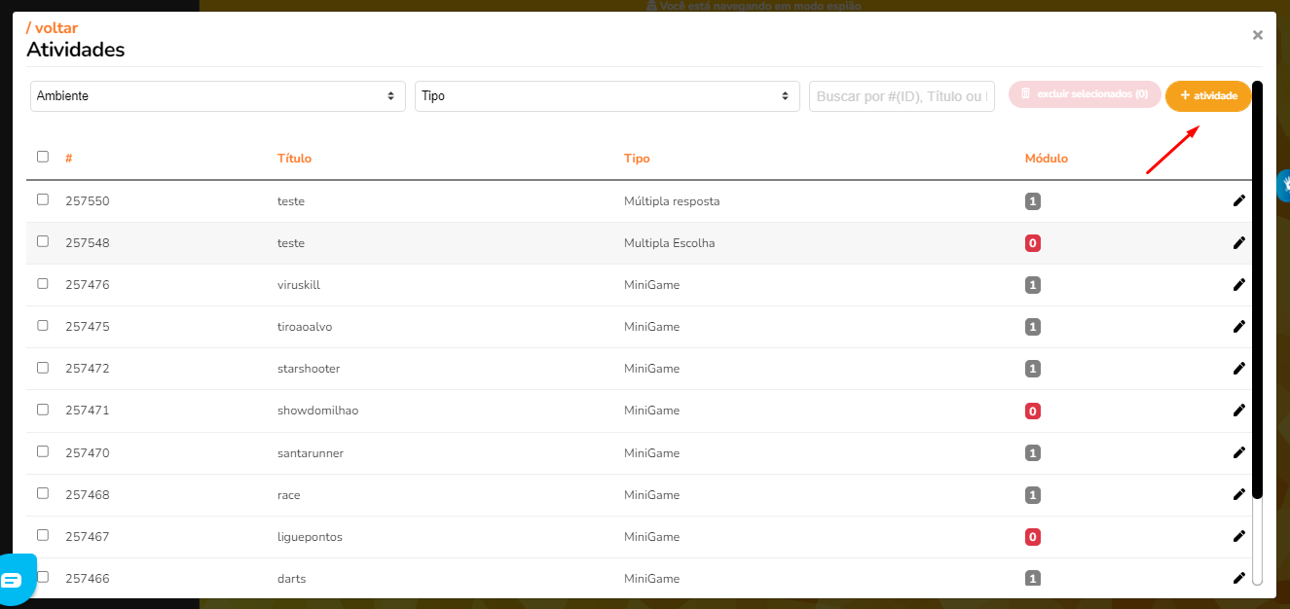
Task: Edit santarunner using its pencil icon
Action: (1238, 451)
